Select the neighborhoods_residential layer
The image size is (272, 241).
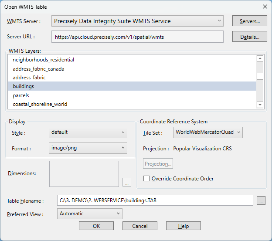[44, 60]
